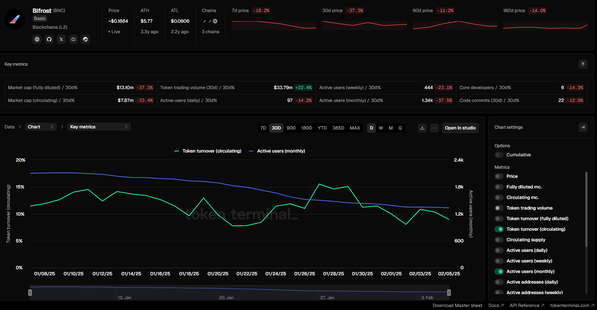Click the Basic badge
This screenshot has height=310, width=597.
pos(40,19)
